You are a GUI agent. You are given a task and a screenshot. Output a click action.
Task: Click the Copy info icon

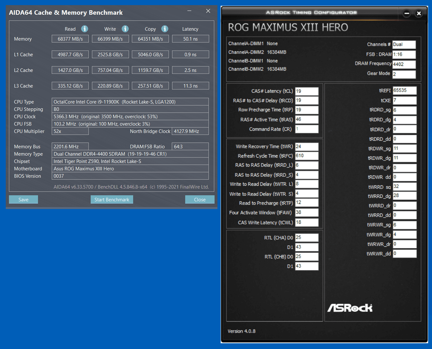tap(165, 29)
